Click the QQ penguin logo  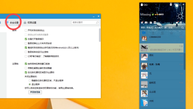[x=142, y=5]
